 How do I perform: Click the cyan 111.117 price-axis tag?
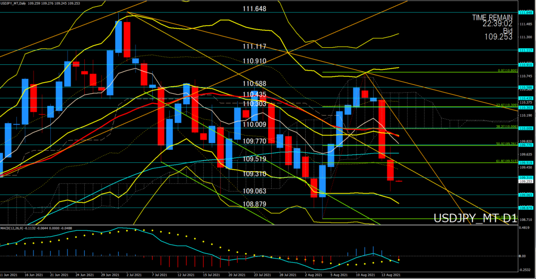pyautogui.click(x=526, y=50)
